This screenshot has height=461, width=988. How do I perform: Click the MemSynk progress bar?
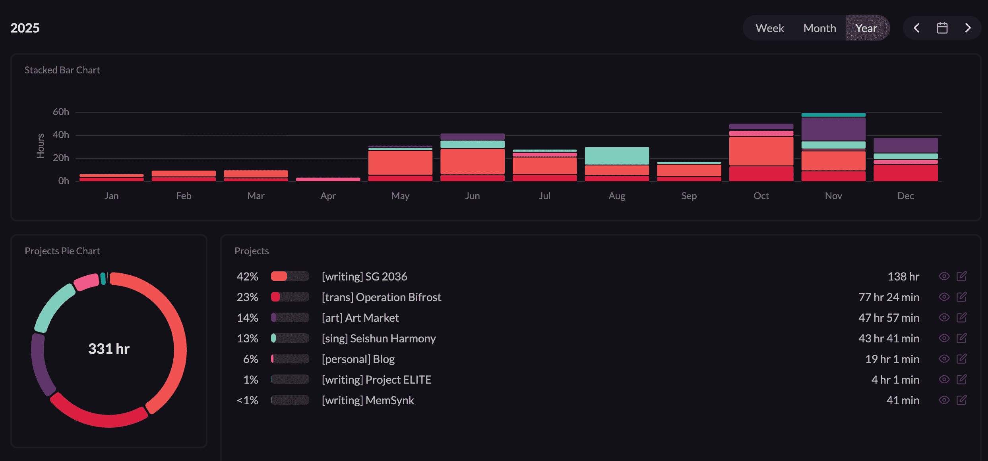[290, 400]
